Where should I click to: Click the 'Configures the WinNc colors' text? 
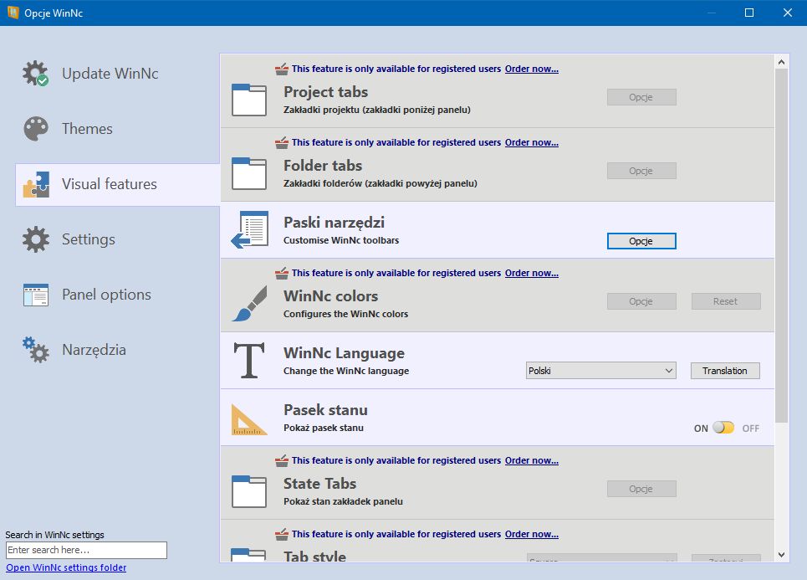pos(345,314)
